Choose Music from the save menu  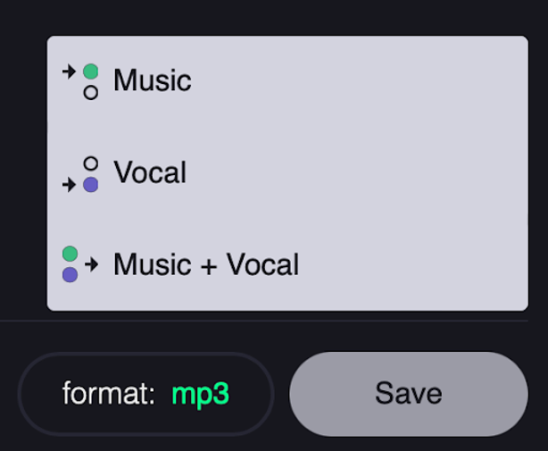(x=153, y=81)
